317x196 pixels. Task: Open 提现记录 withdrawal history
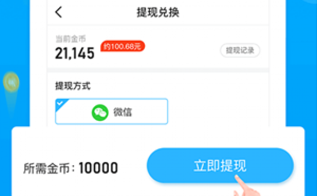click(x=240, y=50)
